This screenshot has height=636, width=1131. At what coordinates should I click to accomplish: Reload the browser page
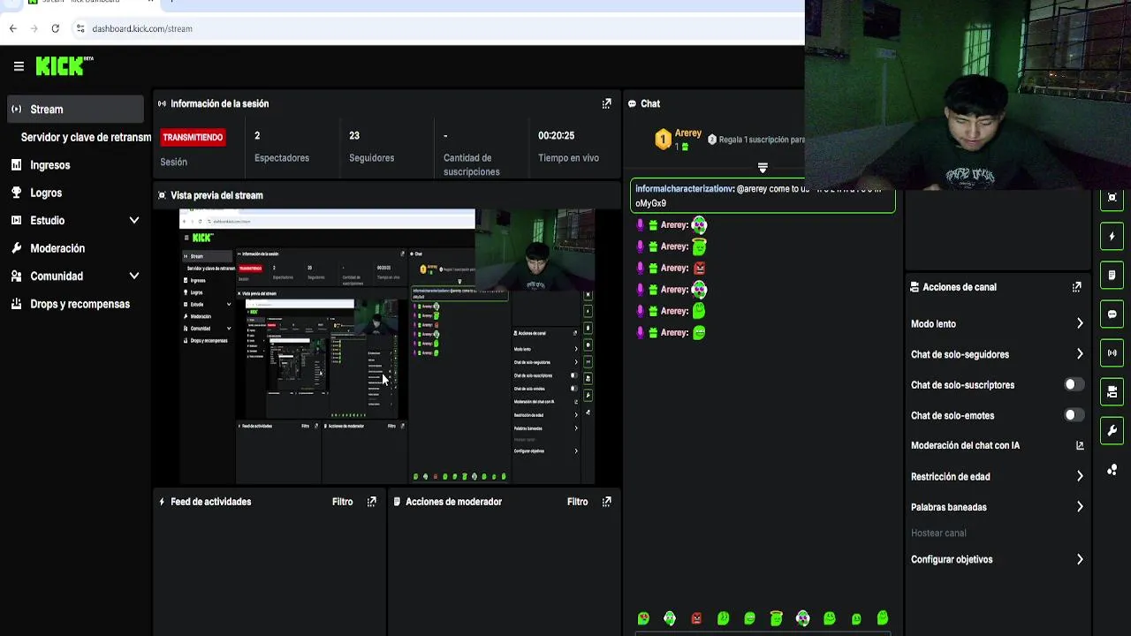55,28
